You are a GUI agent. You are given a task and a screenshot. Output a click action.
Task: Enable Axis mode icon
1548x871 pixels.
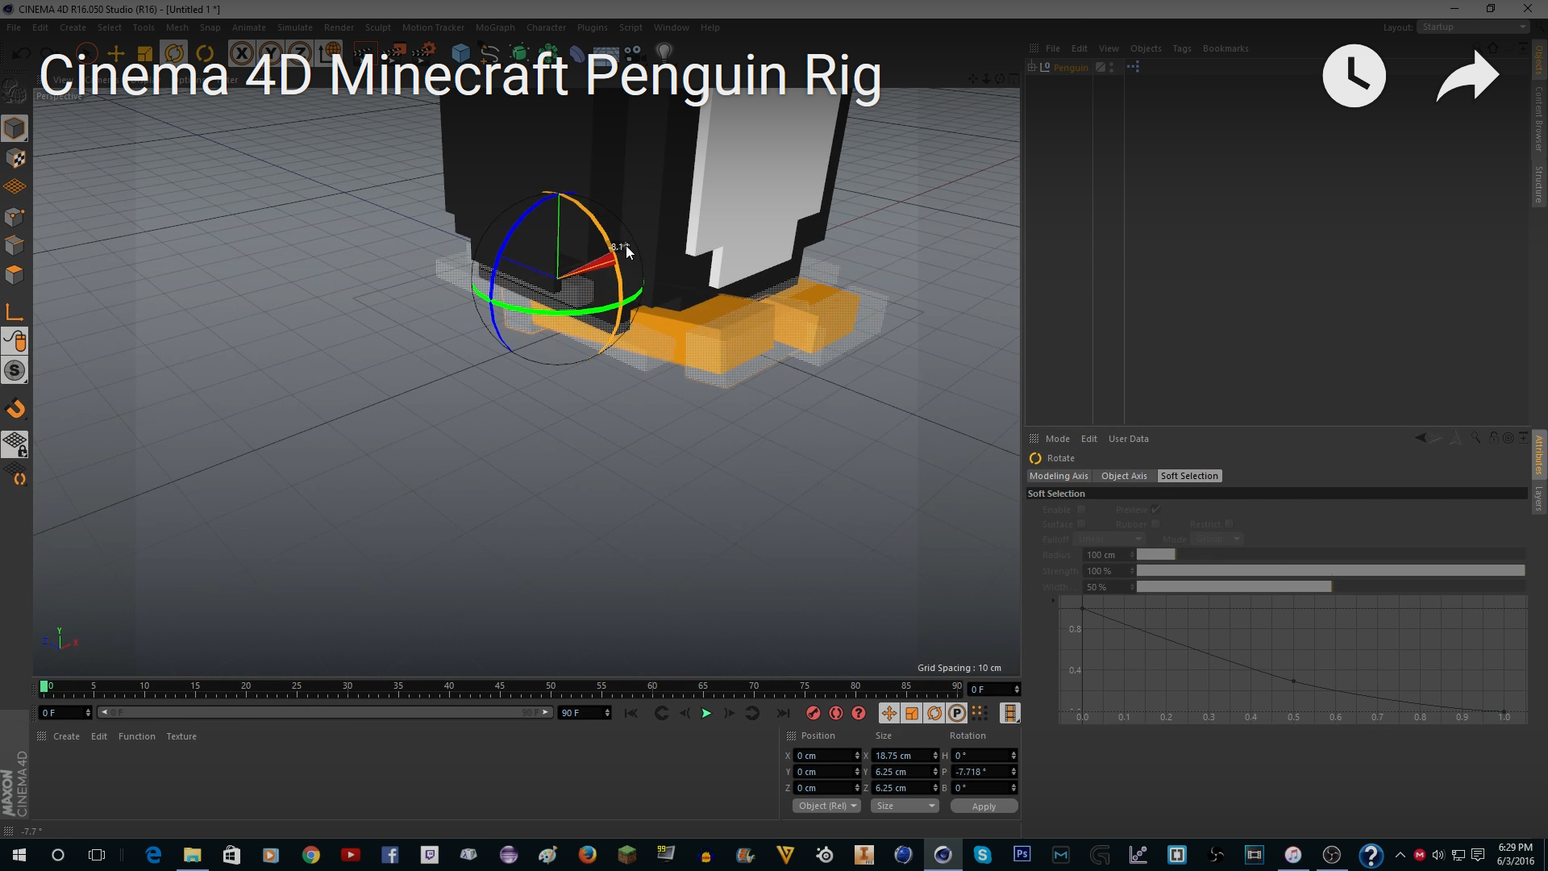(15, 312)
